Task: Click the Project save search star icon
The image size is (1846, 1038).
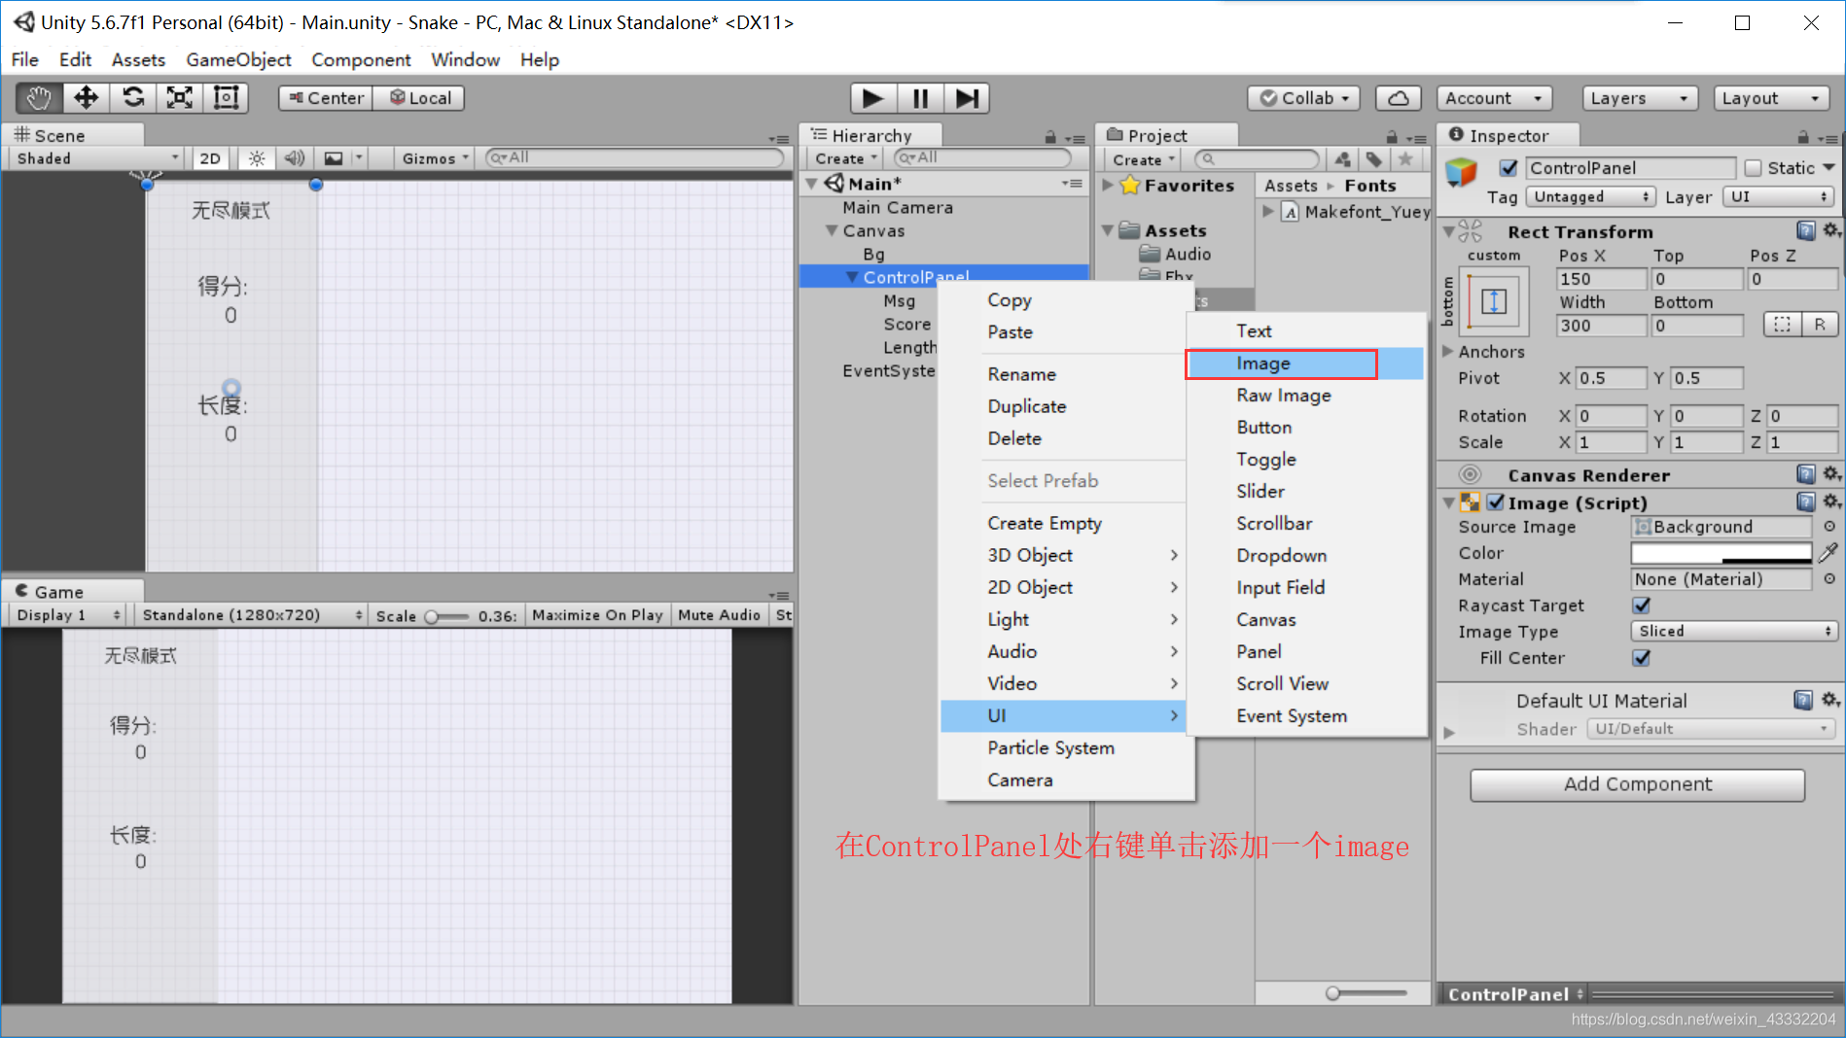Action: [1405, 159]
